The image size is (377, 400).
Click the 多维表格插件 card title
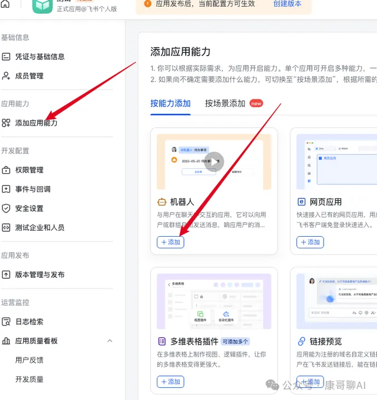tap(194, 341)
